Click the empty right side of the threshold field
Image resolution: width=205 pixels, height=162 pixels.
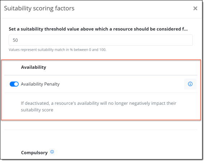pyautogui.click(x=144, y=40)
